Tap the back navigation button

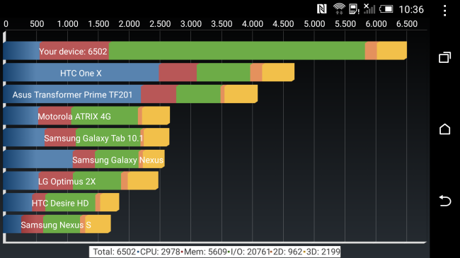(444, 201)
